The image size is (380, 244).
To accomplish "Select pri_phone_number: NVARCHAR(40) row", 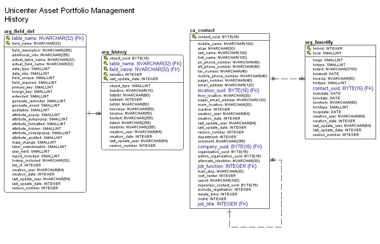I will (x=229, y=62).
